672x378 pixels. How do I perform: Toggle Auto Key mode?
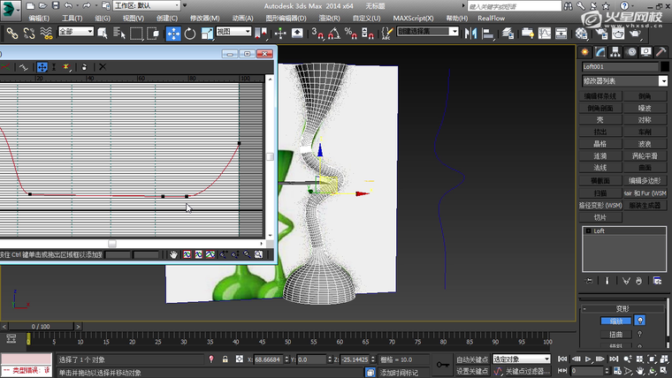pyautogui.click(x=470, y=359)
